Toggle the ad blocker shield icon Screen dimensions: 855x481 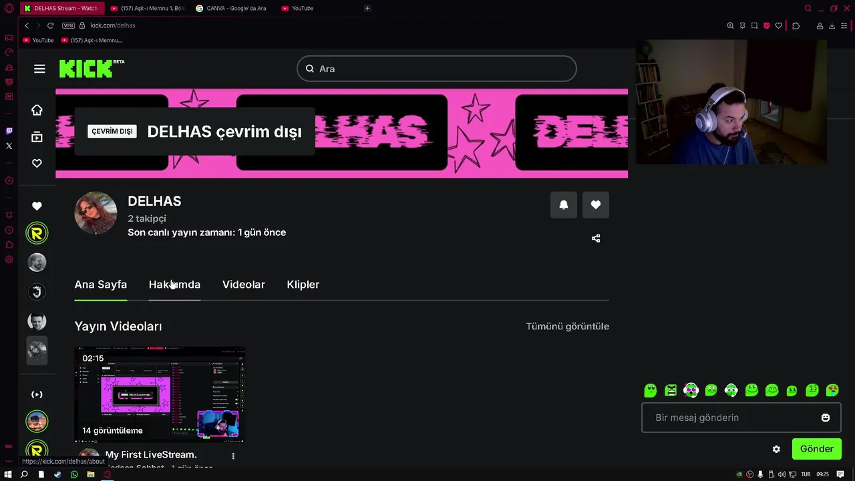click(766, 25)
